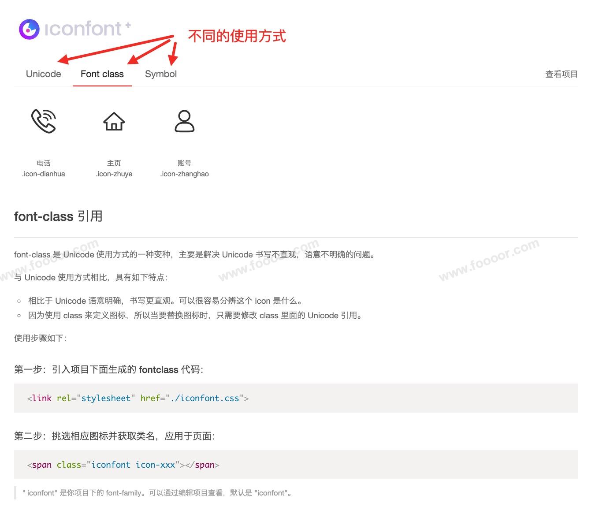The width and height of the screenshot is (595, 529).
Task: Click the red 不同的使用方式 annotation text
Action: (x=237, y=36)
